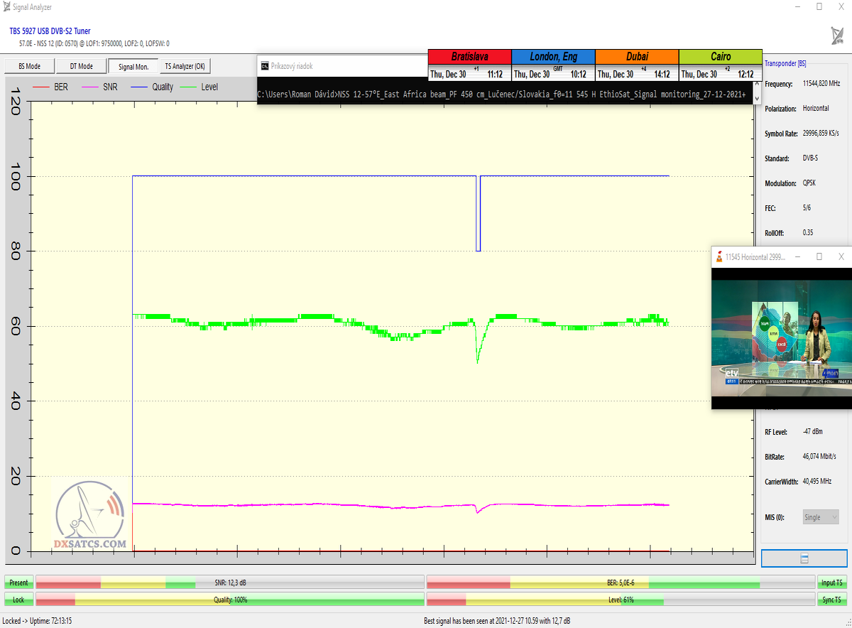Maximize the VLC video window
Image resolution: width=852 pixels, height=628 pixels.
(819, 256)
